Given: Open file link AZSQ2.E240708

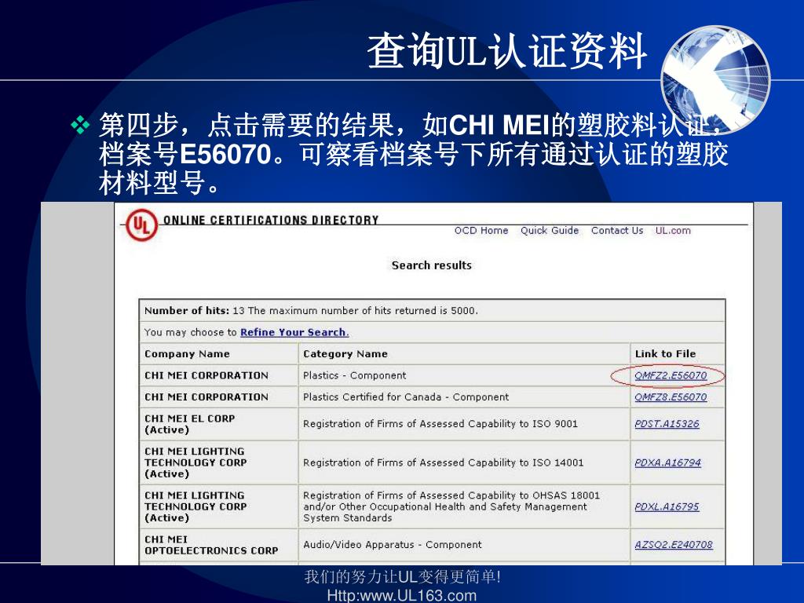Looking at the screenshot, I should coord(673,545).
